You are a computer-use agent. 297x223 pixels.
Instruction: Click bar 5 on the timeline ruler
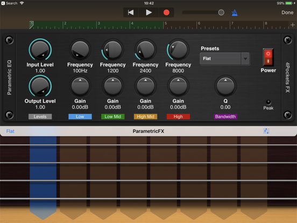click(166, 23)
